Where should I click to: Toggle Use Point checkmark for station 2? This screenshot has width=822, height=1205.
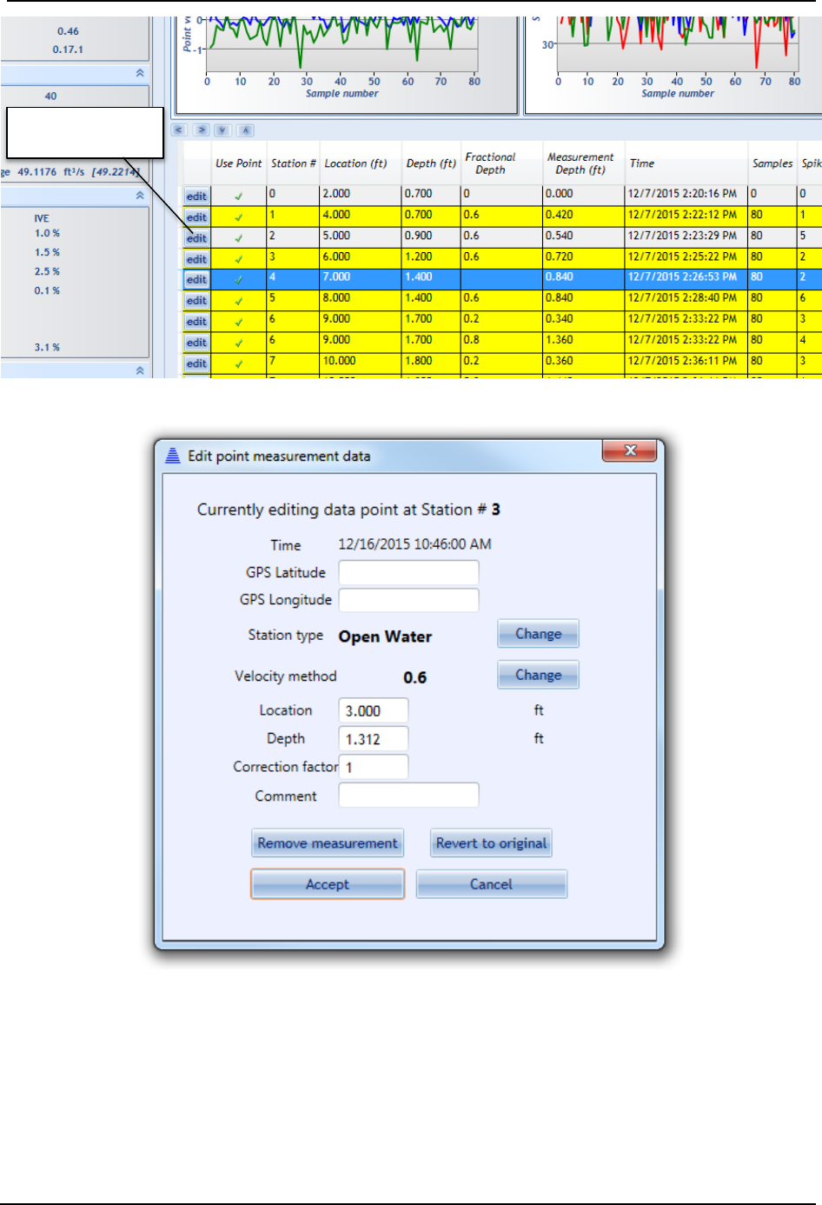click(x=239, y=237)
